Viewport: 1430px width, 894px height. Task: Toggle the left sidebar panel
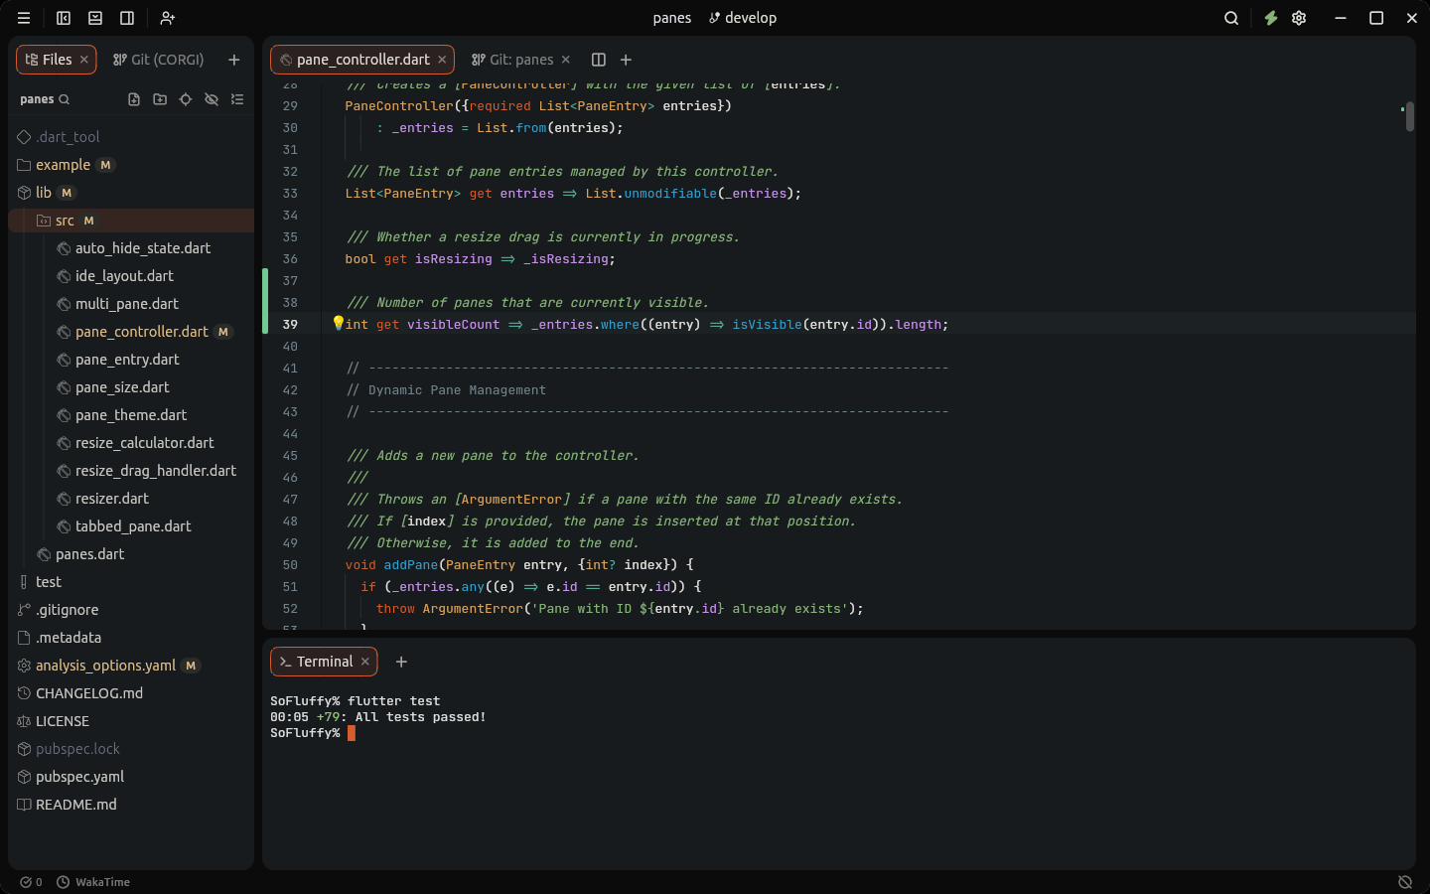(64, 18)
